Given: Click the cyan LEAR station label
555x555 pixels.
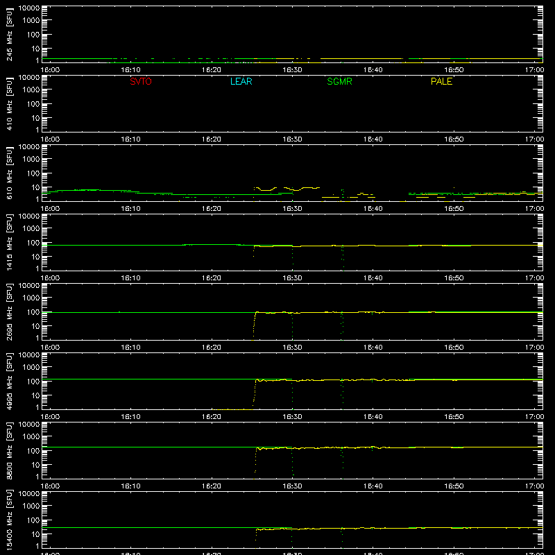Looking at the screenshot, I should pyautogui.click(x=241, y=81).
